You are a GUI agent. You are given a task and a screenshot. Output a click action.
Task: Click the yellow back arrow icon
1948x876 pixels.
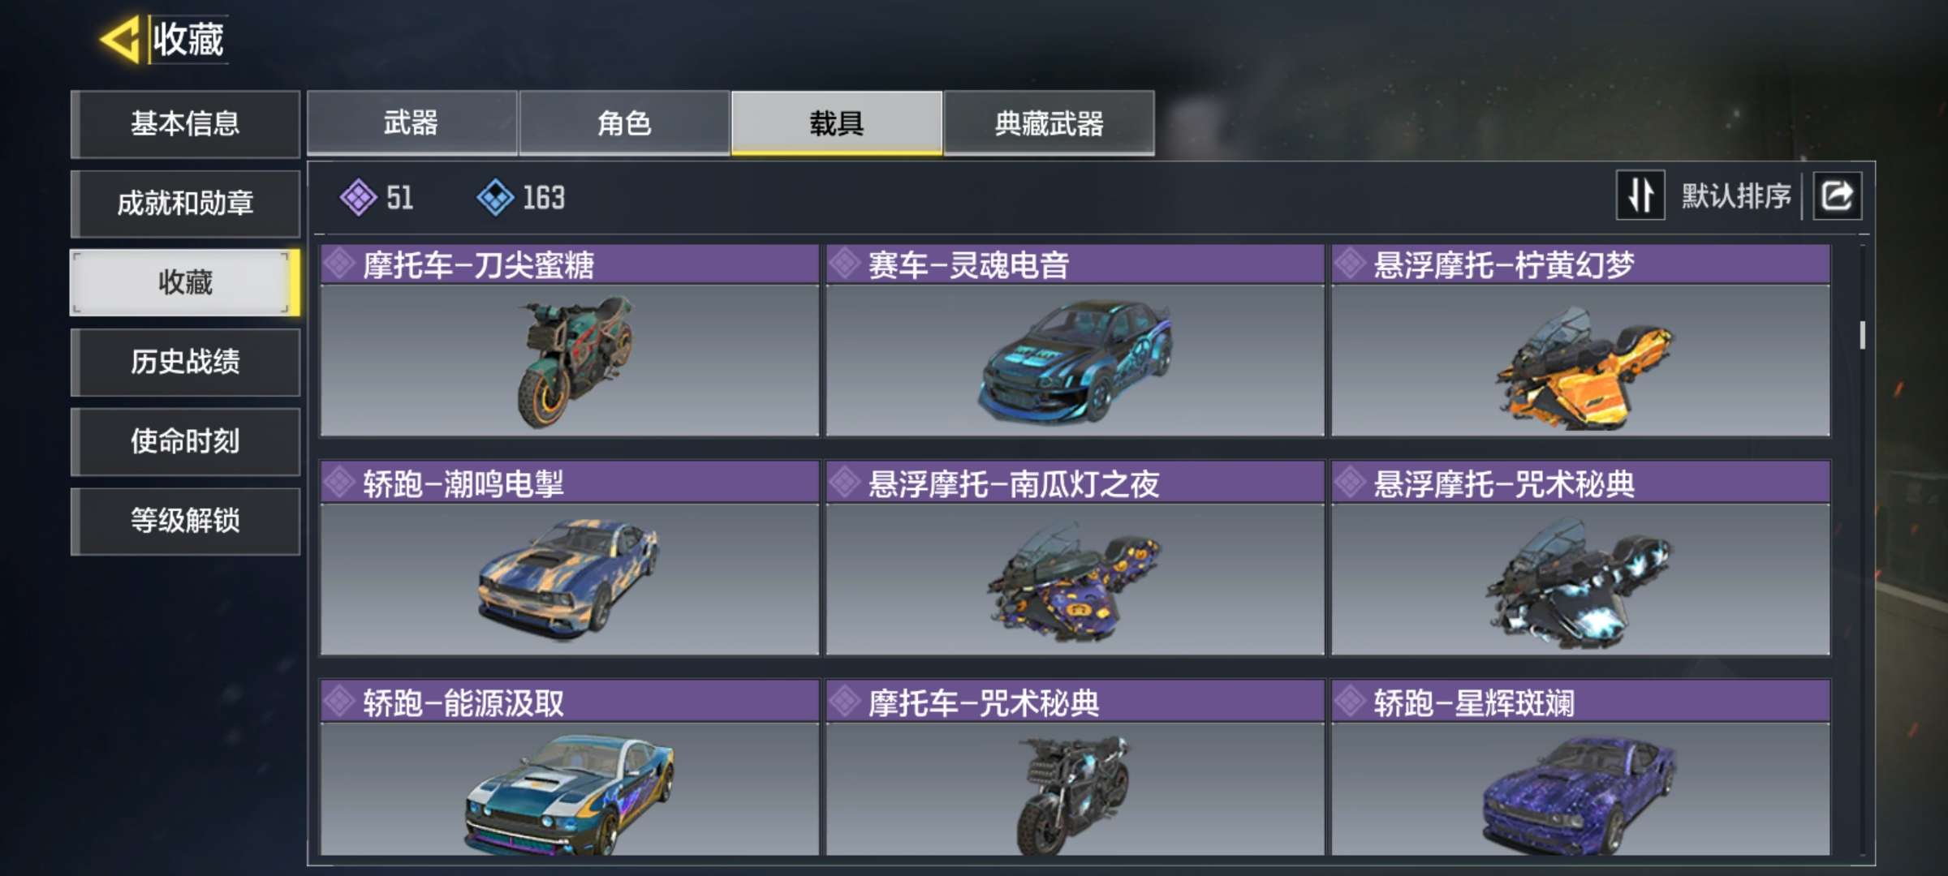(x=120, y=39)
